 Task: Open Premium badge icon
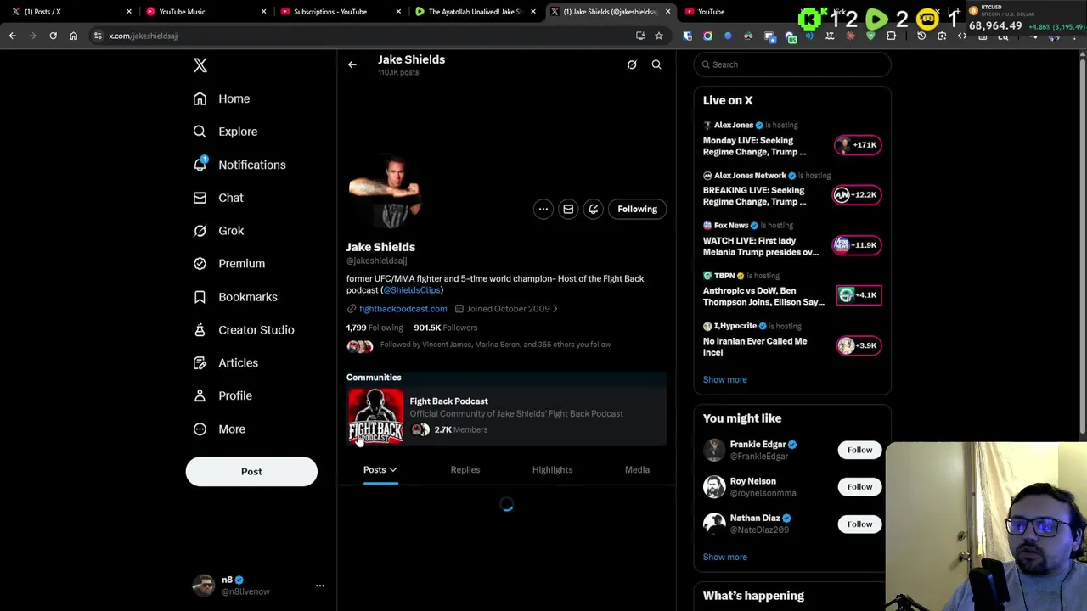pos(200,263)
